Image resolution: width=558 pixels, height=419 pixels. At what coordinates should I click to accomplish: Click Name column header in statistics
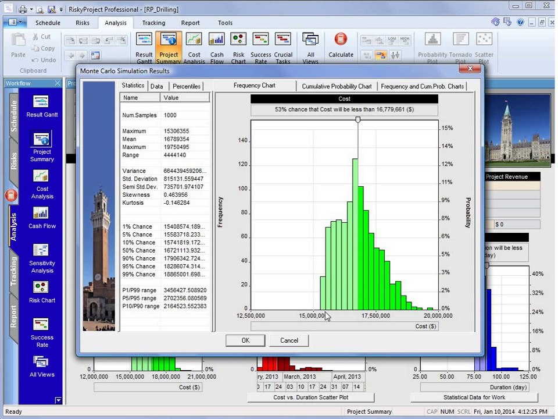click(140, 98)
